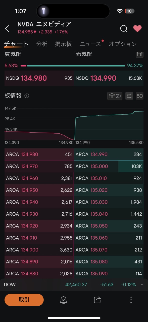Viewport: 148px width, 322px height.
Task: Tap the bid/ask ratio bar
Action: coord(73,66)
